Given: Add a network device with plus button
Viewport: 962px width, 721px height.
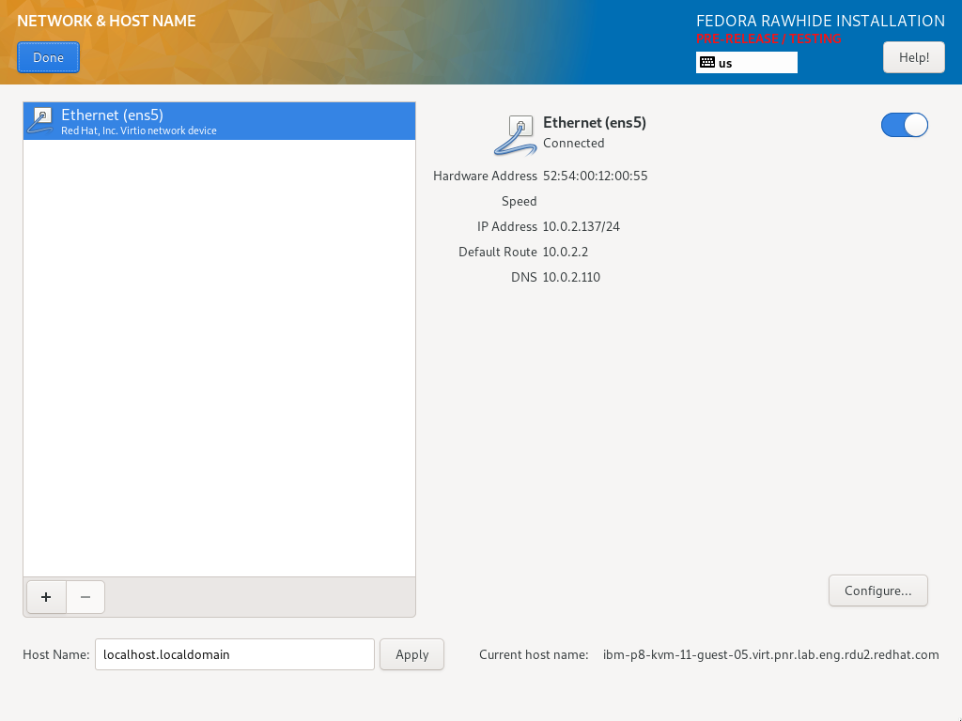Looking at the screenshot, I should [46, 597].
